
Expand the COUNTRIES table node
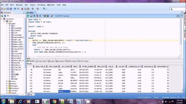click(10, 28)
